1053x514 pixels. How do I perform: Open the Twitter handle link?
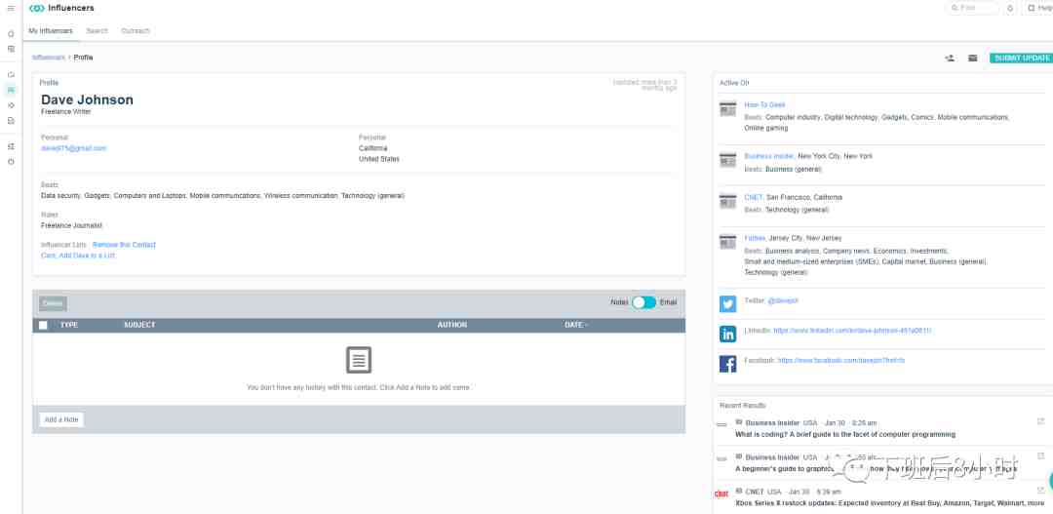[783, 301]
